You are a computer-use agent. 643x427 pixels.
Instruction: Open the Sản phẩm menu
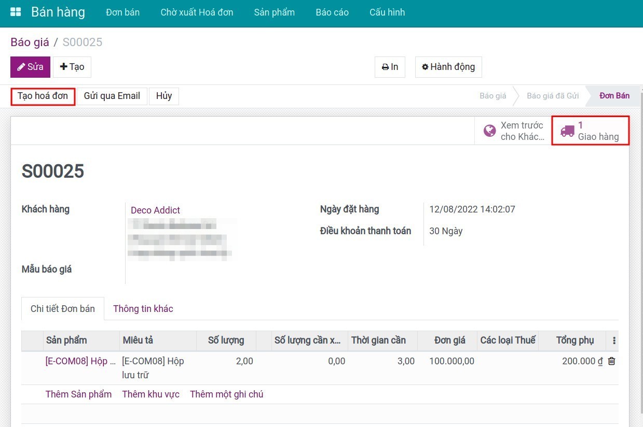[275, 12]
